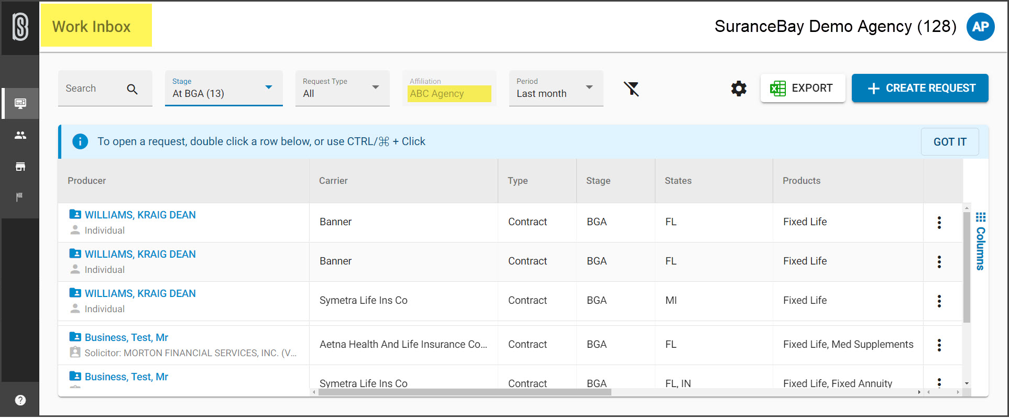Open the flag sidebar icon
Viewport: 1009px width, 418px height.
point(19,197)
